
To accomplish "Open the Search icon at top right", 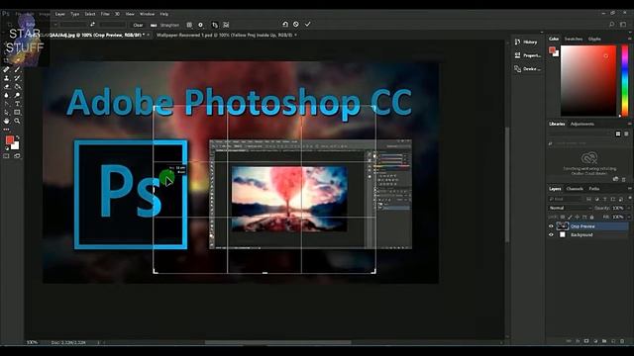I will pos(612,24).
